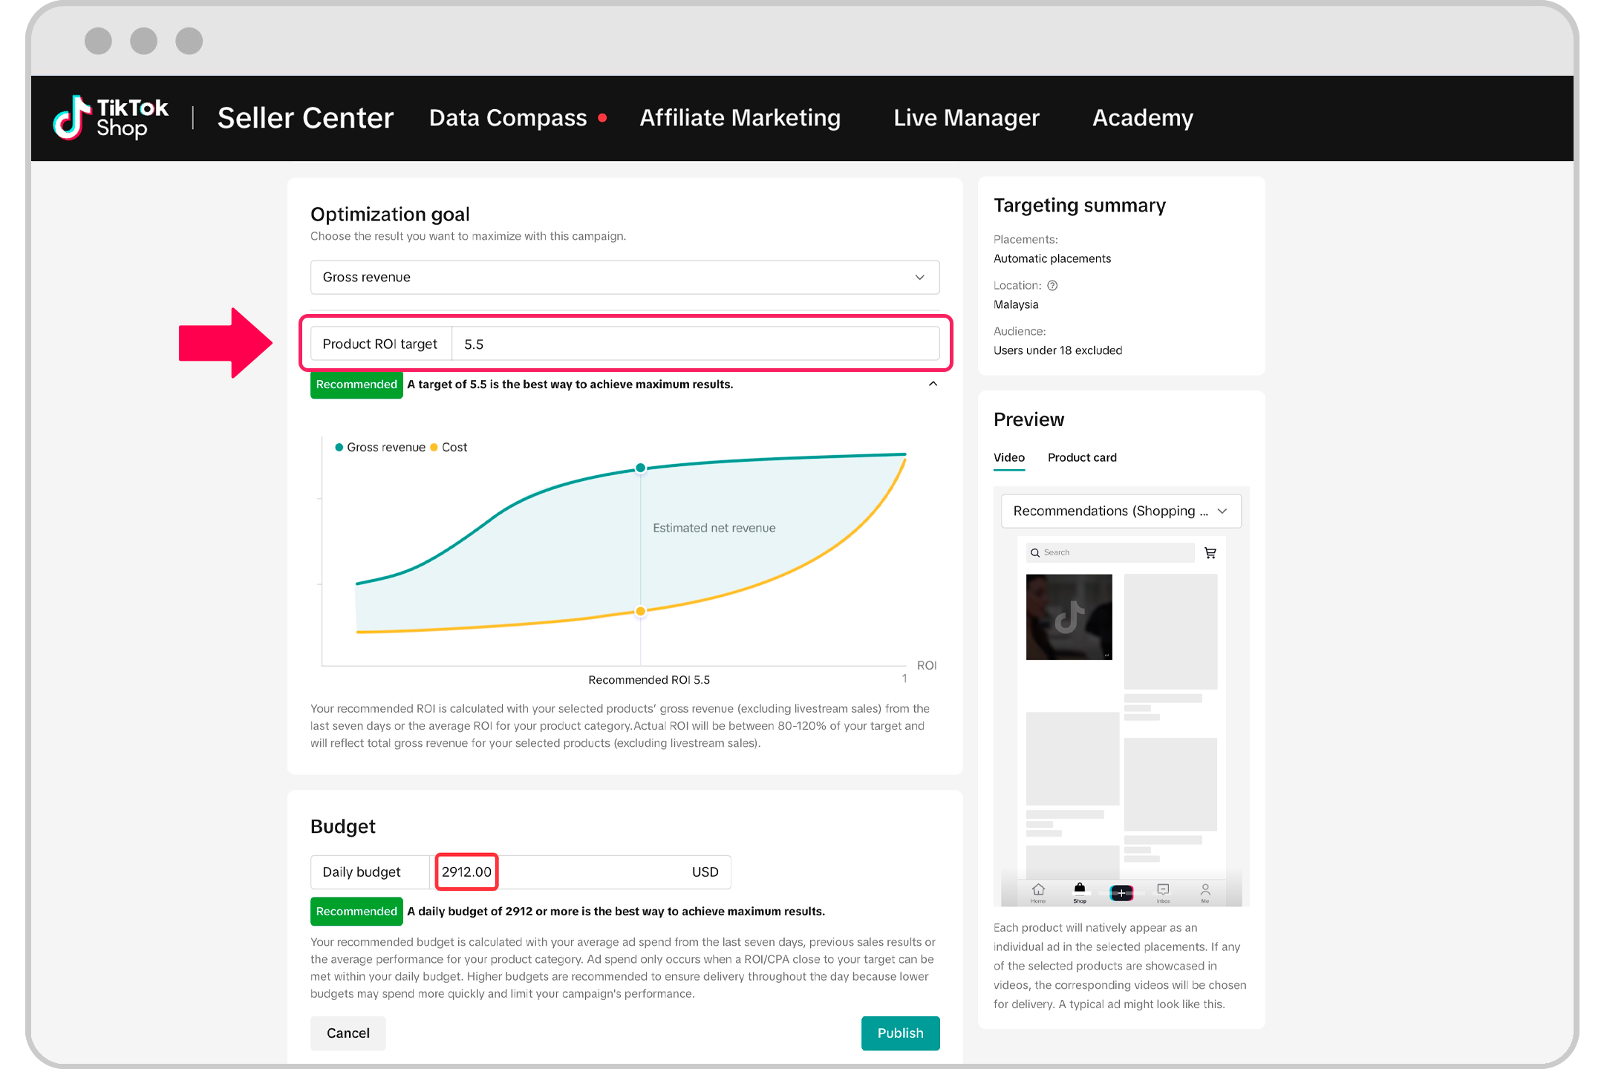The image size is (1604, 1069).
Task: Open Data Compass from the navigation bar
Action: 507,117
